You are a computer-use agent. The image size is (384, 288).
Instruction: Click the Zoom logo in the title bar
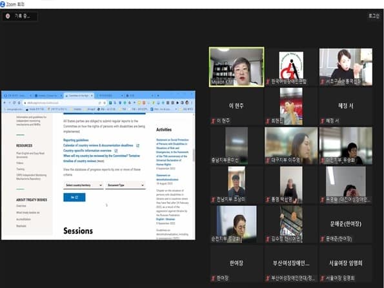[x=3, y=4]
